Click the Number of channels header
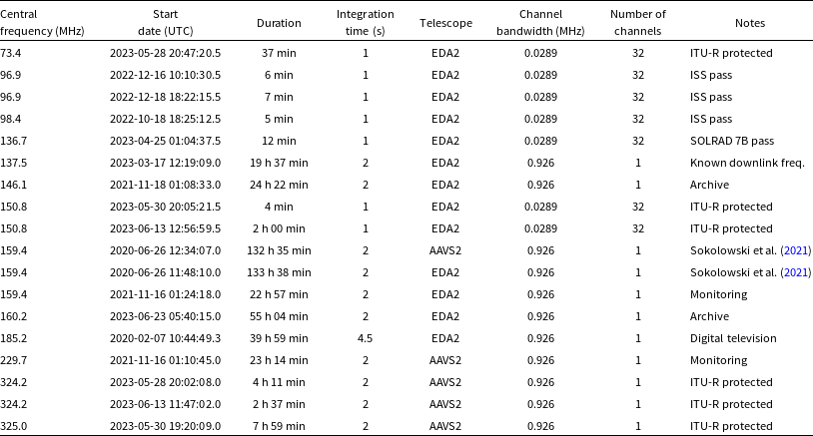Screen dimensions: 813x436 637,22
